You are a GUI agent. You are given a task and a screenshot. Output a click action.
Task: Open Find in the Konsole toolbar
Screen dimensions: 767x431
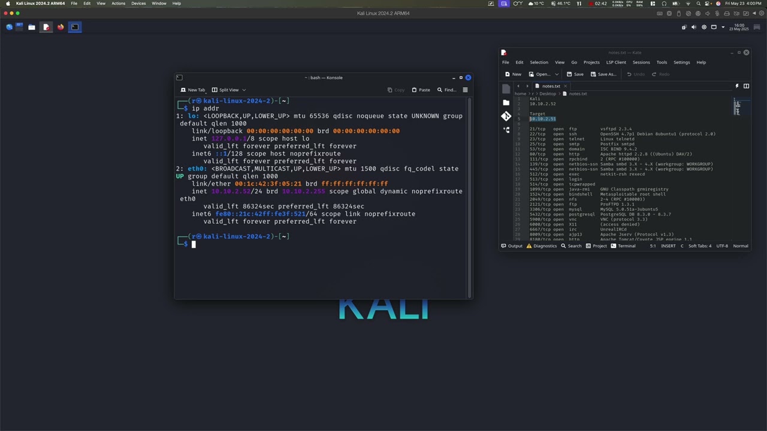[x=446, y=90]
